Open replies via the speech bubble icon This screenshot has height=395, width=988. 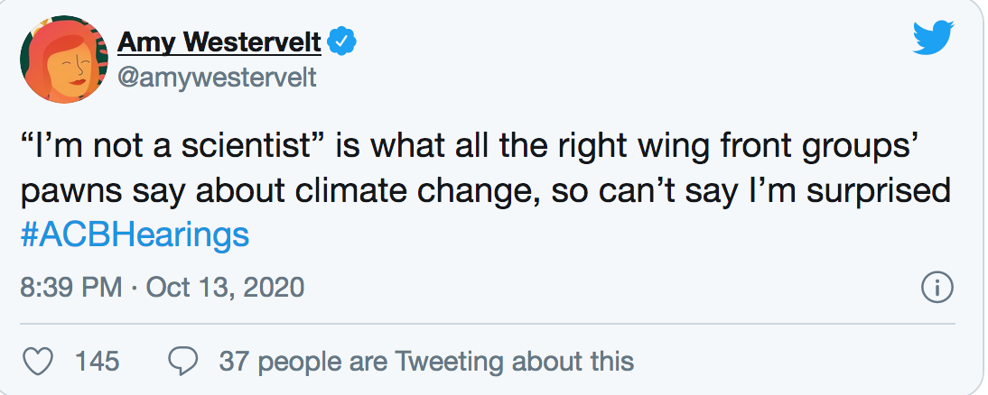point(184,362)
